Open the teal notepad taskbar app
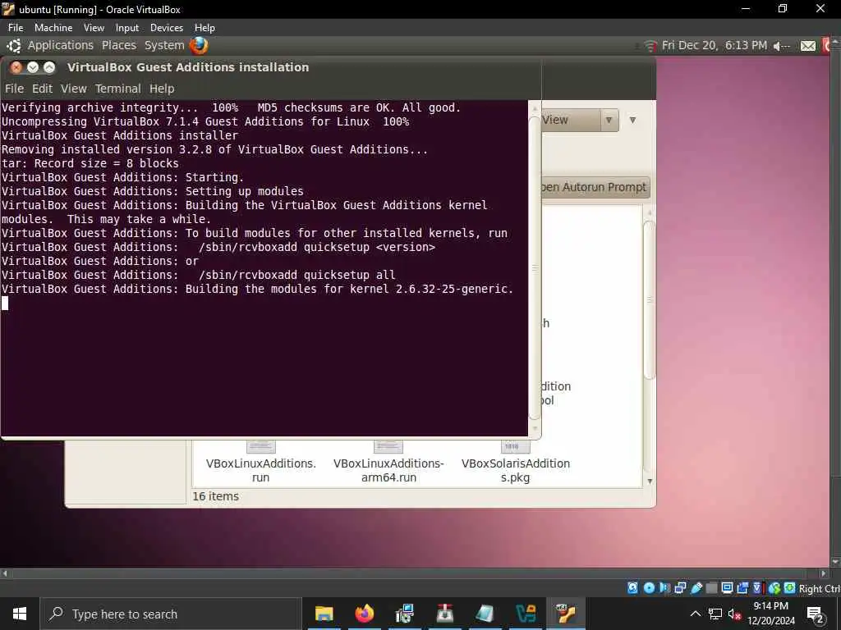Screen dimensions: 841x630 click(x=485, y=614)
